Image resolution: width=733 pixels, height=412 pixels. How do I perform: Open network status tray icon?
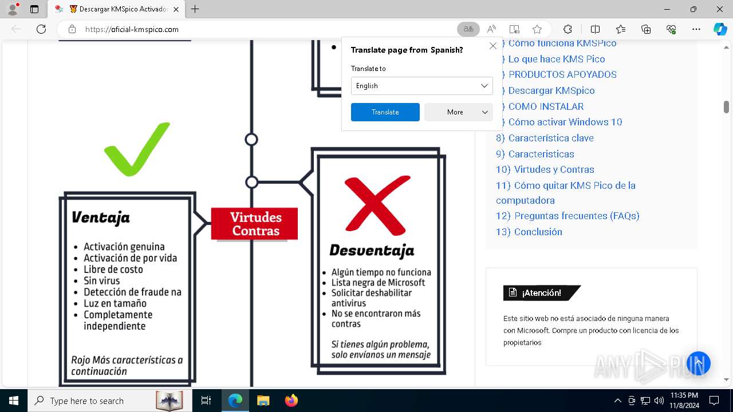coord(645,401)
